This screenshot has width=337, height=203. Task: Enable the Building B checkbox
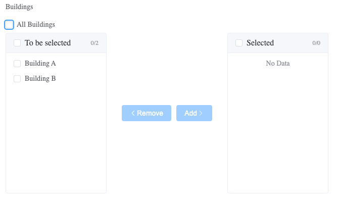[17, 79]
